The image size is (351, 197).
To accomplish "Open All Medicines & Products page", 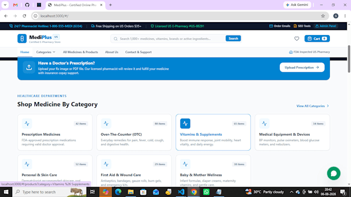I will pos(81,52).
